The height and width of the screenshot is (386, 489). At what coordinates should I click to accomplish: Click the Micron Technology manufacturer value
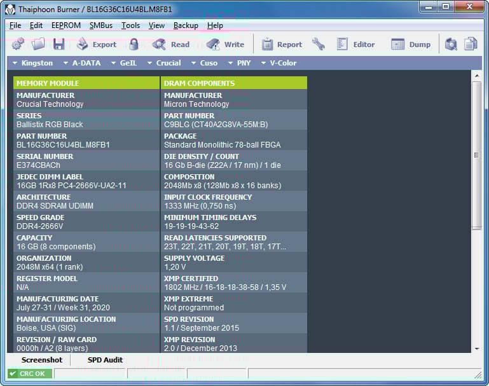[196, 104]
